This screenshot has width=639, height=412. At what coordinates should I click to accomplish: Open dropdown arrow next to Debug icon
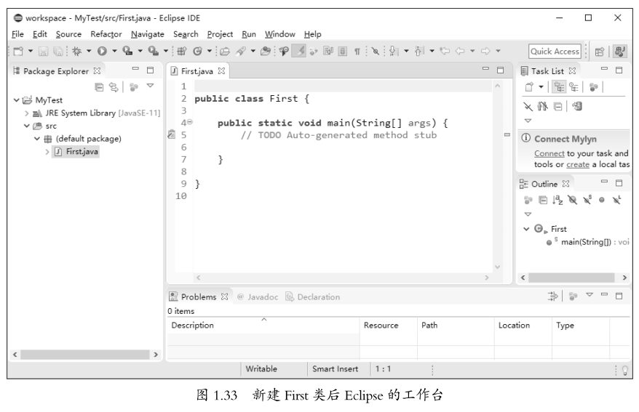coord(89,52)
